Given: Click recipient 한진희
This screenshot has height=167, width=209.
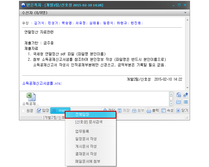Looking at the screenshot, I should (x=136, y=23).
